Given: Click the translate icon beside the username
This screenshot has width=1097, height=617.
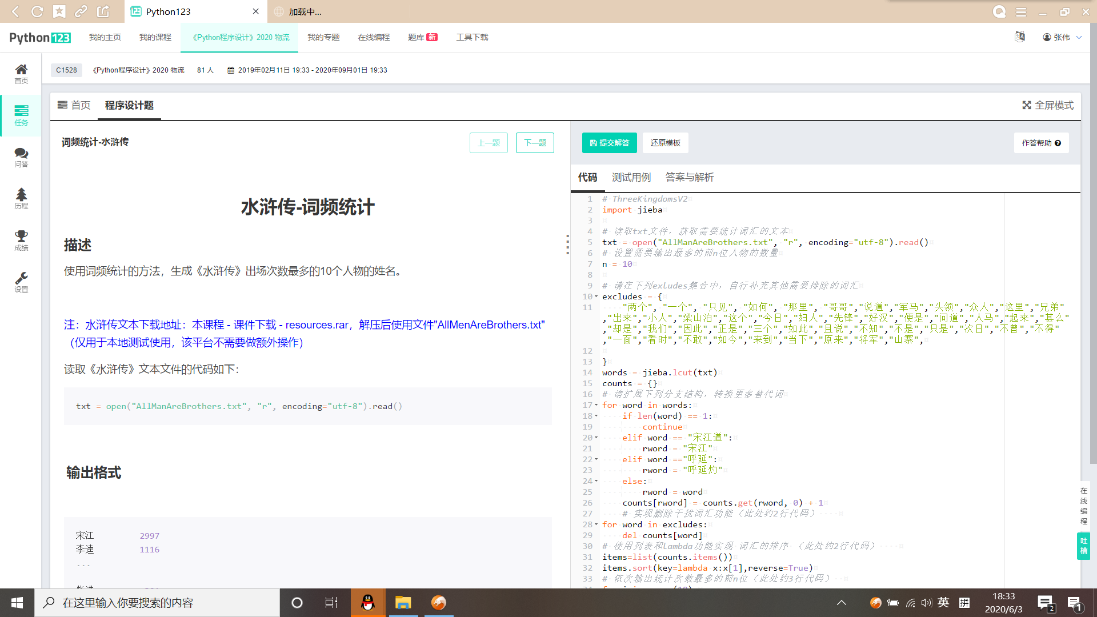Looking at the screenshot, I should pos(1020,37).
